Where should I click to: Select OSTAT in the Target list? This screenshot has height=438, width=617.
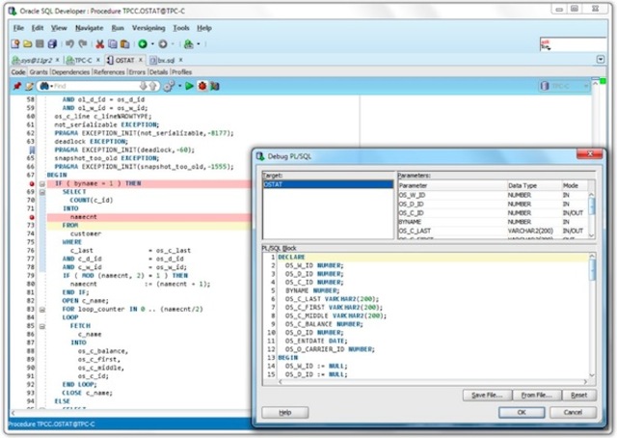[328, 184]
